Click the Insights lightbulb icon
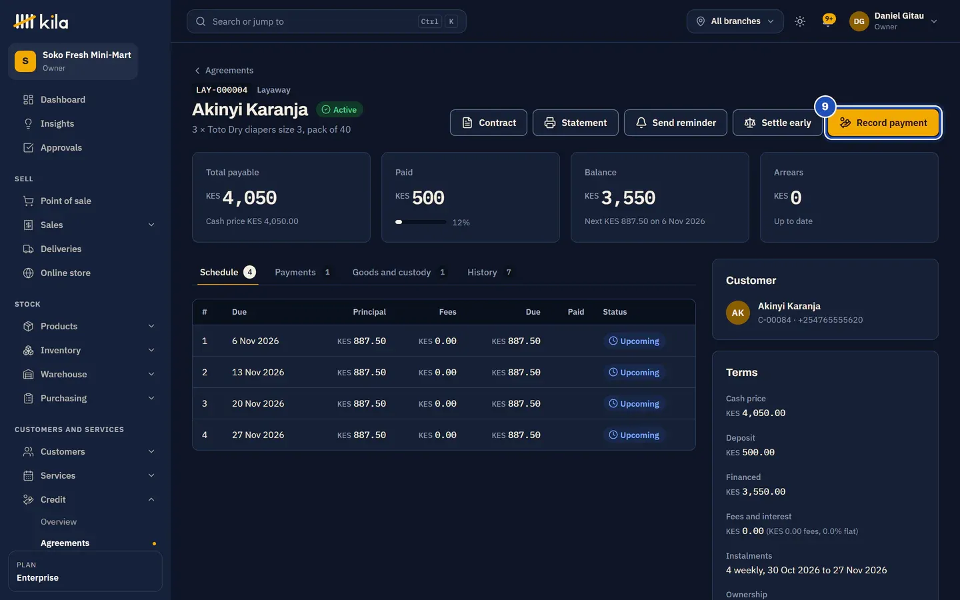 click(x=28, y=123)
